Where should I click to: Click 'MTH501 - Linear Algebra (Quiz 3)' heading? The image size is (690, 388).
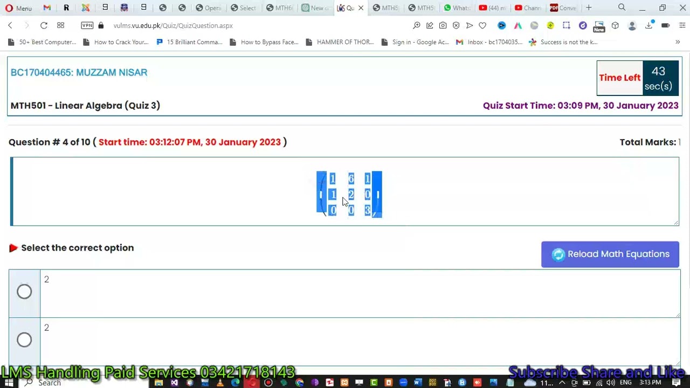(x=85, y=106)
